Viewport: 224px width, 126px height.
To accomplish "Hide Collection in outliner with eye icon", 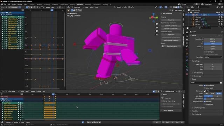I will click(x=219, y=13).
